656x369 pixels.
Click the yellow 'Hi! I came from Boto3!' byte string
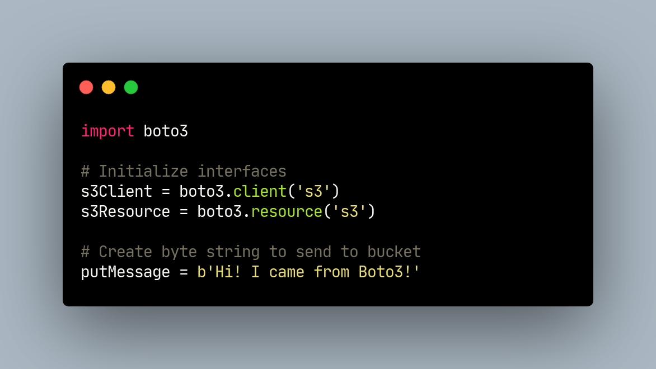tap(309, 272)
